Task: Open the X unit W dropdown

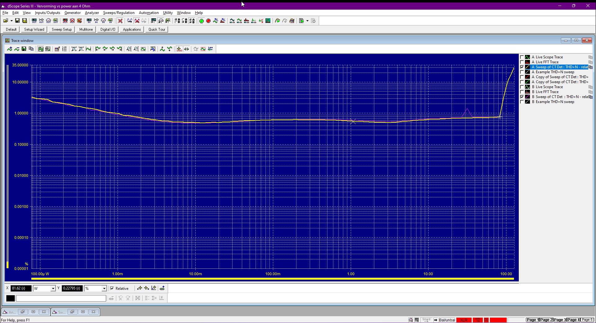Action: tap(53, 289)
